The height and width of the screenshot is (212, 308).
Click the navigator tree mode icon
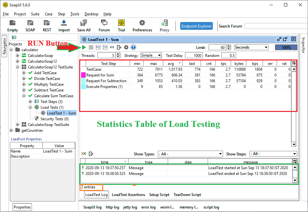(14, 37)
